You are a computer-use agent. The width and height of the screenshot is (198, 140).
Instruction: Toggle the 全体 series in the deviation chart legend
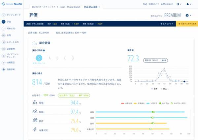(x=154, y=89)
